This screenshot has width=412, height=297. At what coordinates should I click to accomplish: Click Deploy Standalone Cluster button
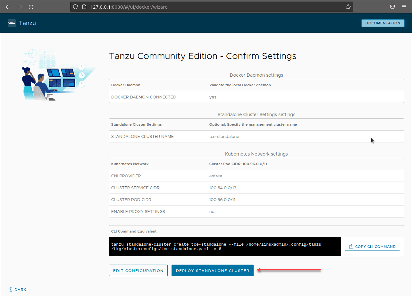tap(213, 270)
